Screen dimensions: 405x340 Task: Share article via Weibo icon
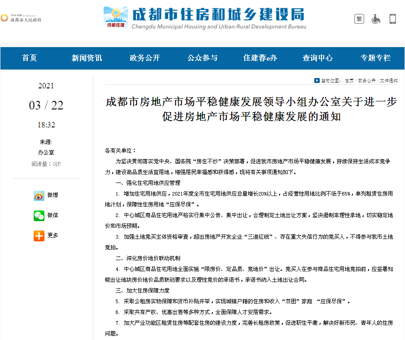[x=39, y=196]
